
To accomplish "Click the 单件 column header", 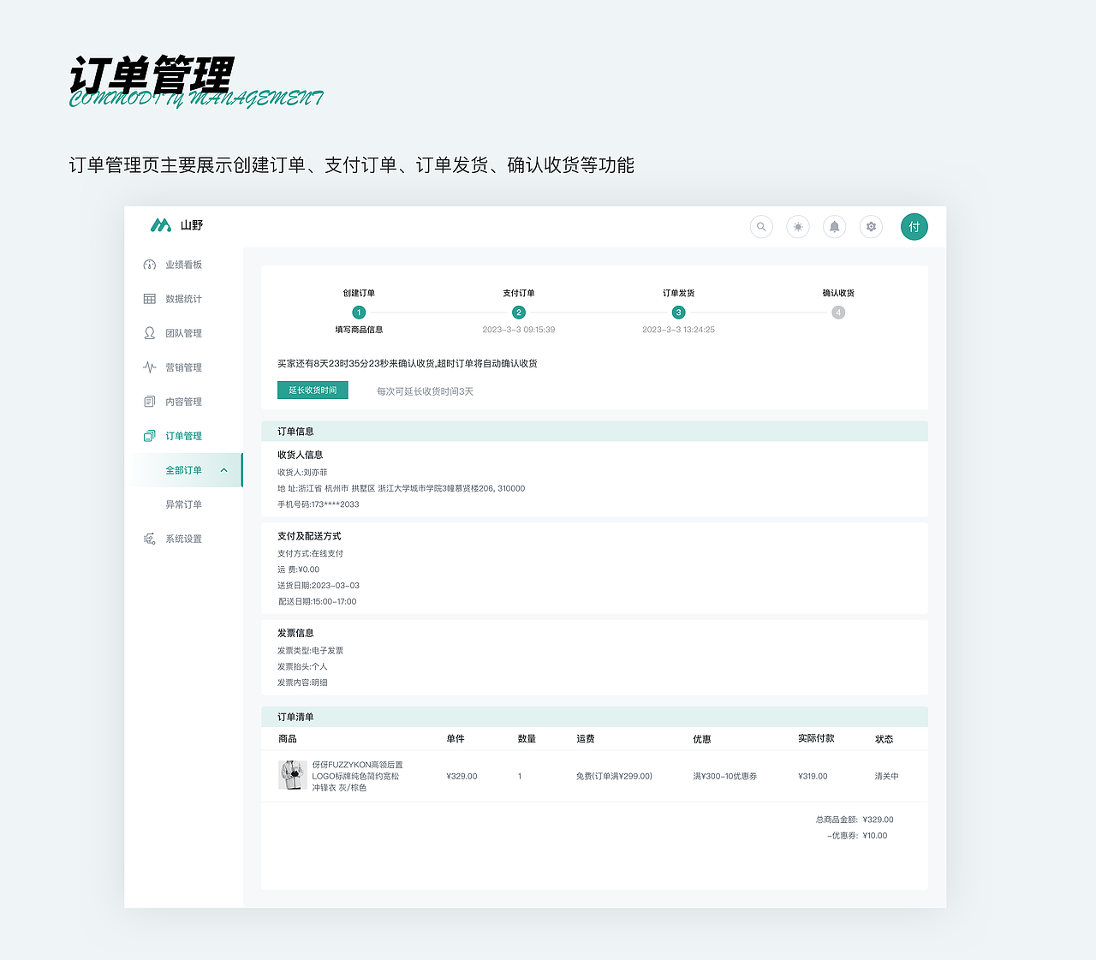I will pyautogui.click(x=456, y=739).
